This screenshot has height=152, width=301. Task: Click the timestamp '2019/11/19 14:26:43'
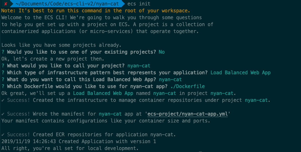pyautogui.click(x=29, y=141)
